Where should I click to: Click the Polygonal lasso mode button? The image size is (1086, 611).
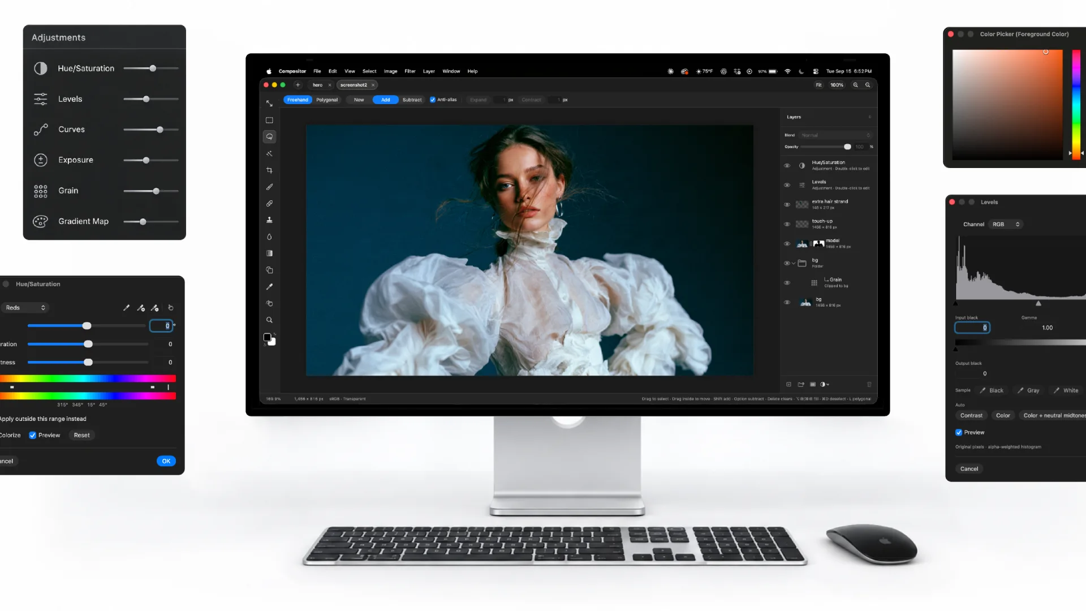(x=327, y=100)
